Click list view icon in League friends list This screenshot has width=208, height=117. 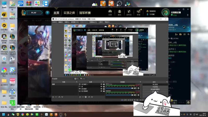tap(184, 34)
